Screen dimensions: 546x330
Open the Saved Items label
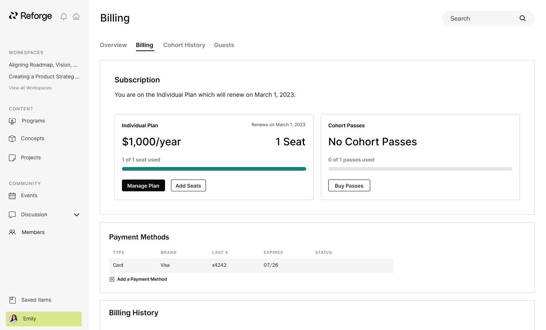36,300
